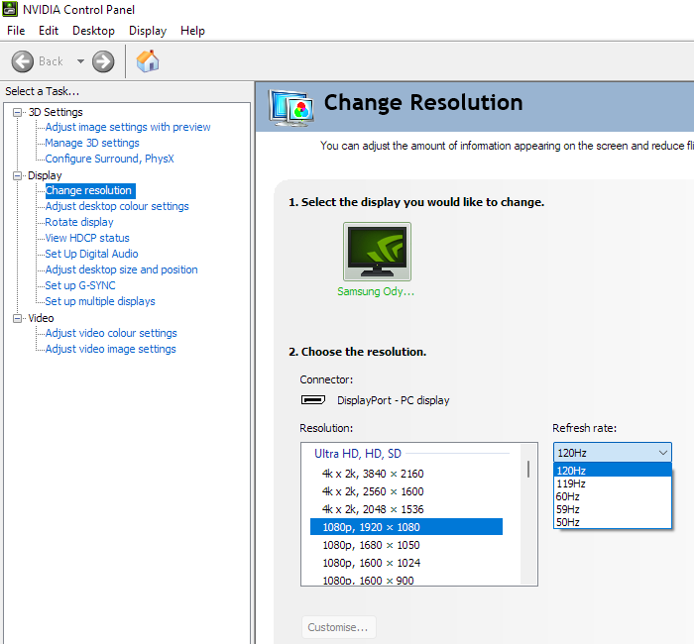Open Rotate display task
This screenshot has width=694, height=644.
[79, 222]
